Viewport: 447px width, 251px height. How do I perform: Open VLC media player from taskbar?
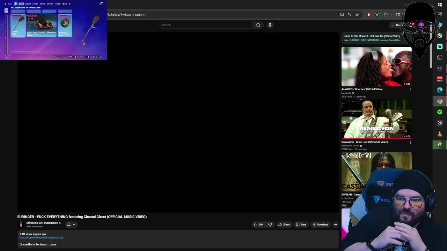(440, 134)
